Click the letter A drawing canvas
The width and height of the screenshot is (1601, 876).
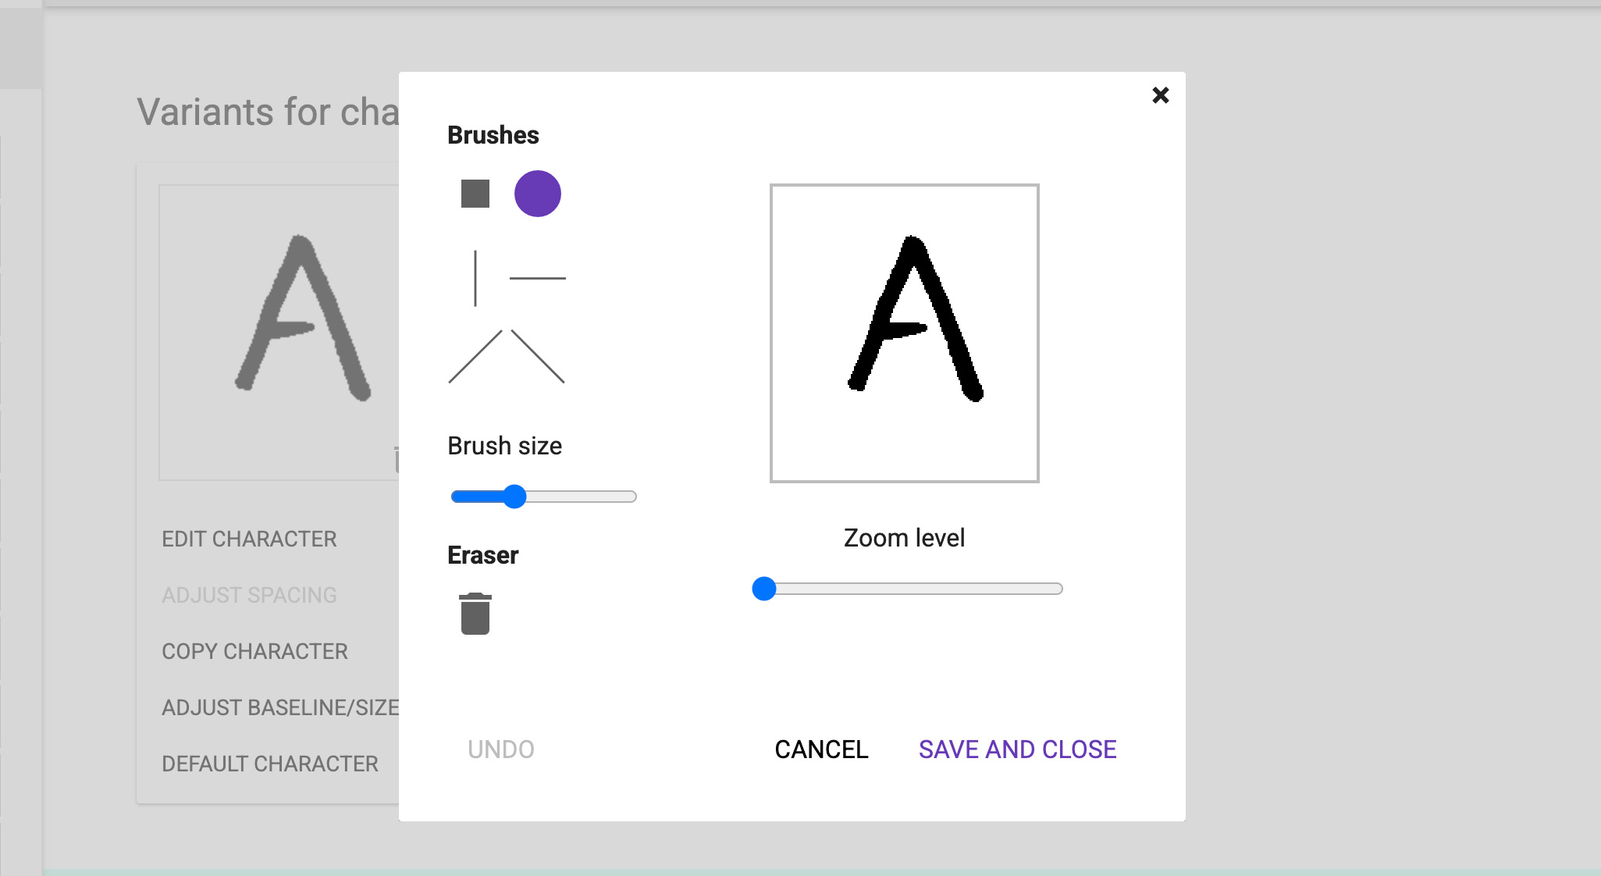904,333
